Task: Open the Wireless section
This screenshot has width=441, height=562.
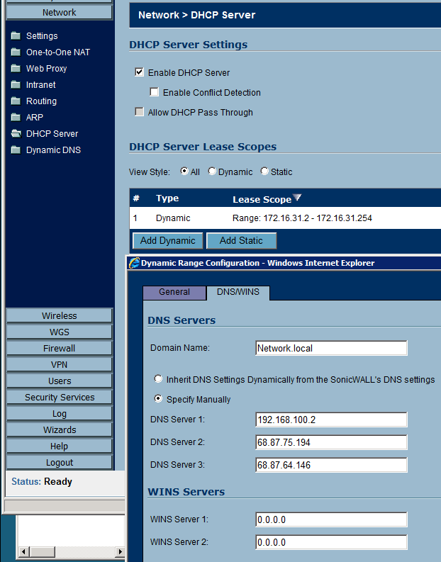Action: tap(60, 316)
